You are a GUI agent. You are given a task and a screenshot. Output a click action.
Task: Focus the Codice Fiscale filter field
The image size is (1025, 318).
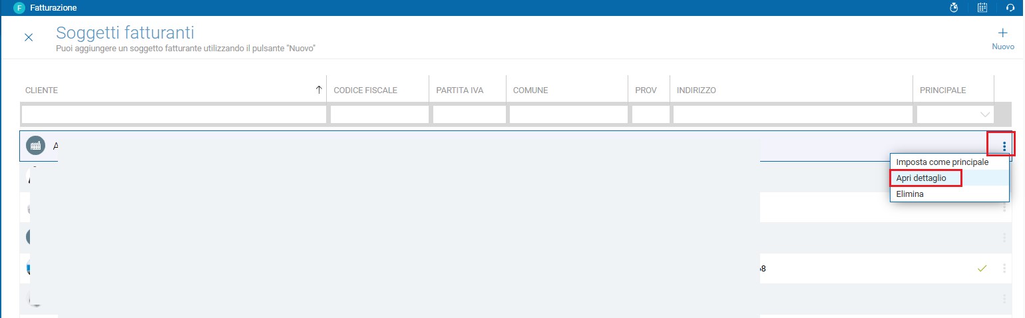[x=379, y=115]
